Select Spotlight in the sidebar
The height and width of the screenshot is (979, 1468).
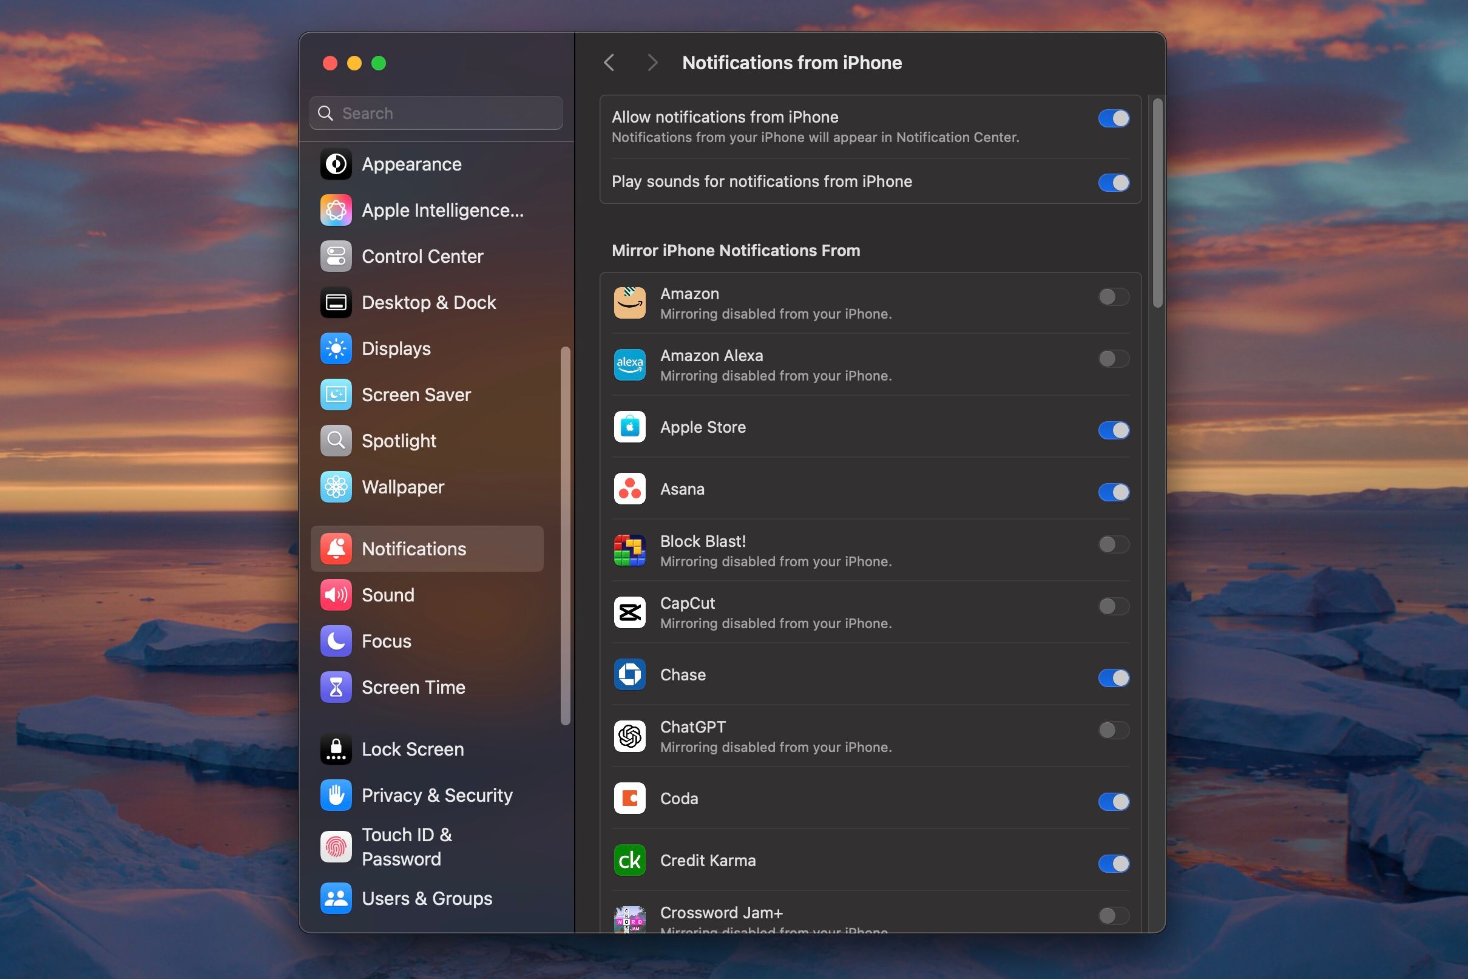point(427,441)
